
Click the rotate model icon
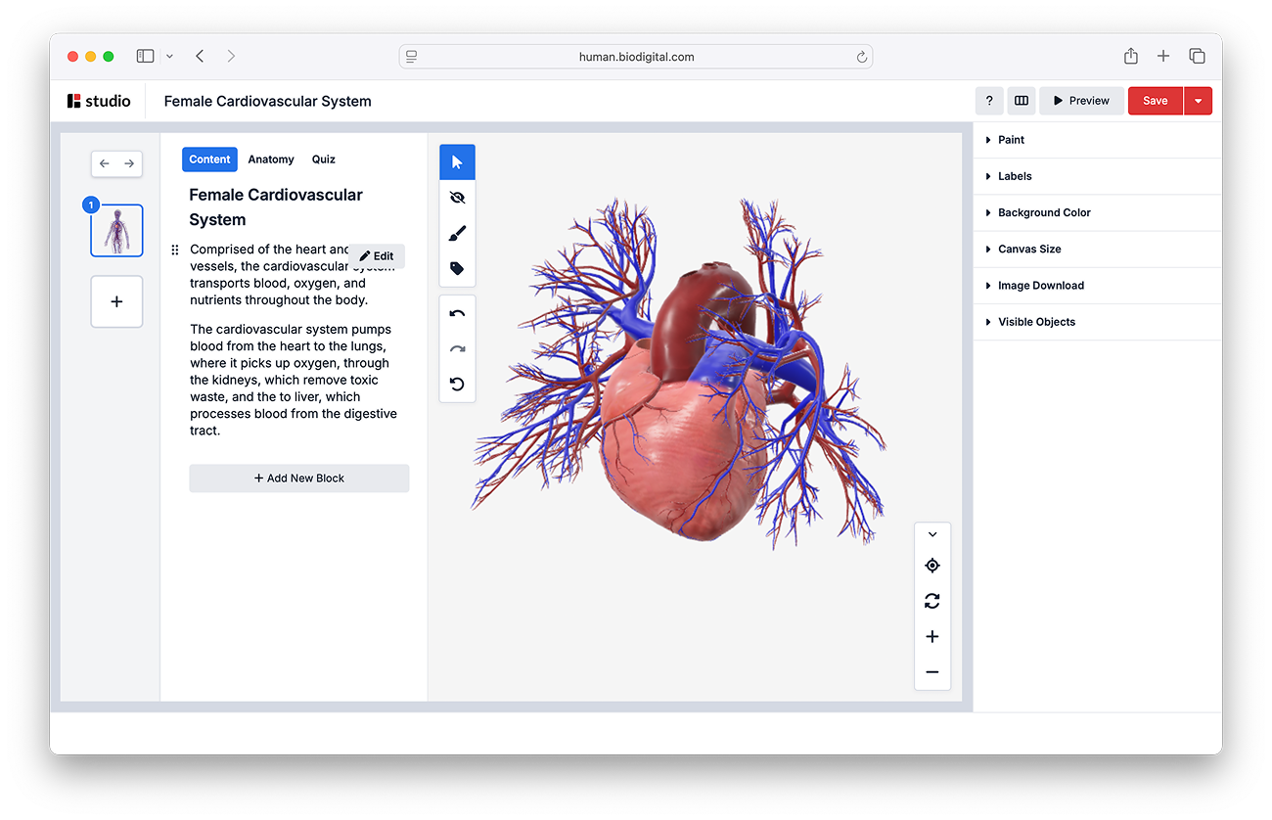tap(932, 601)
